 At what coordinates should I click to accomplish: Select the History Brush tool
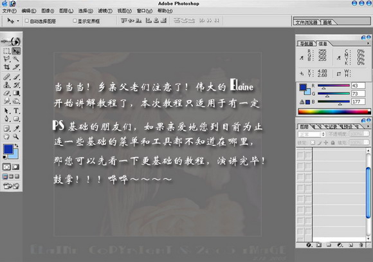click(16, 85)
